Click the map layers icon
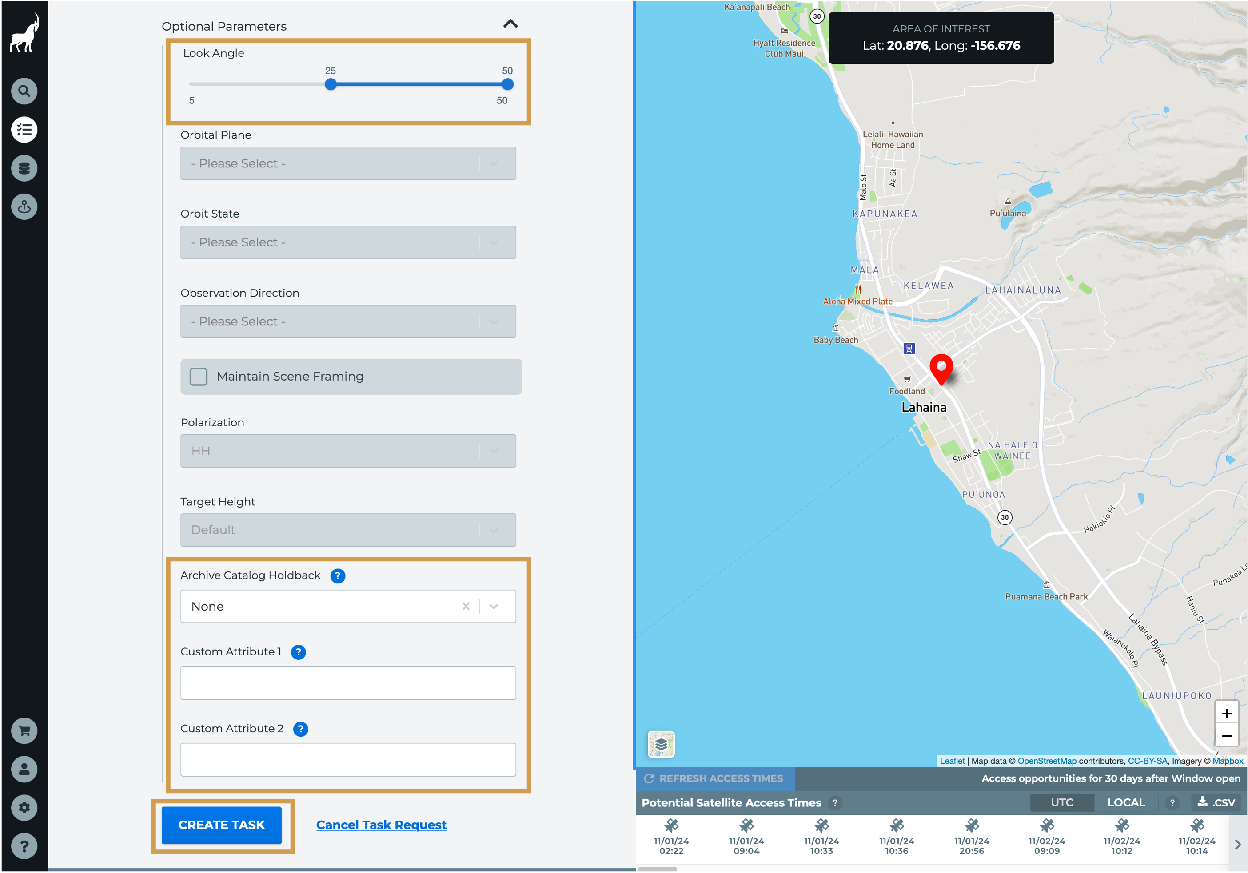This screenshot has height=873, width=1248. [661, 744]
